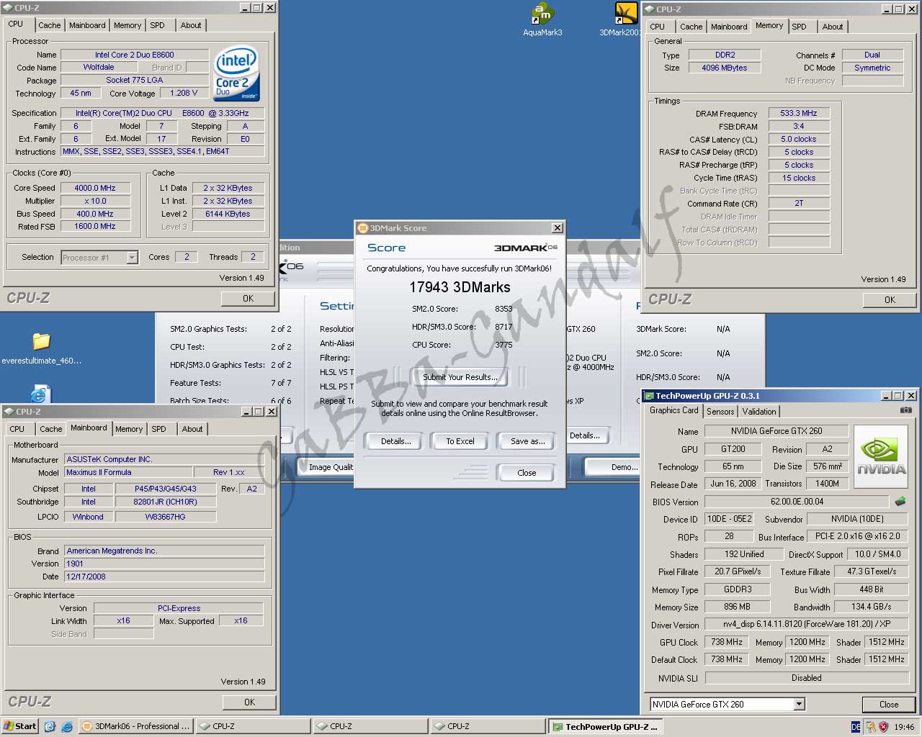Click Demo button in 3DMark06 window
922x737 pixels.
tap(612, 467)
